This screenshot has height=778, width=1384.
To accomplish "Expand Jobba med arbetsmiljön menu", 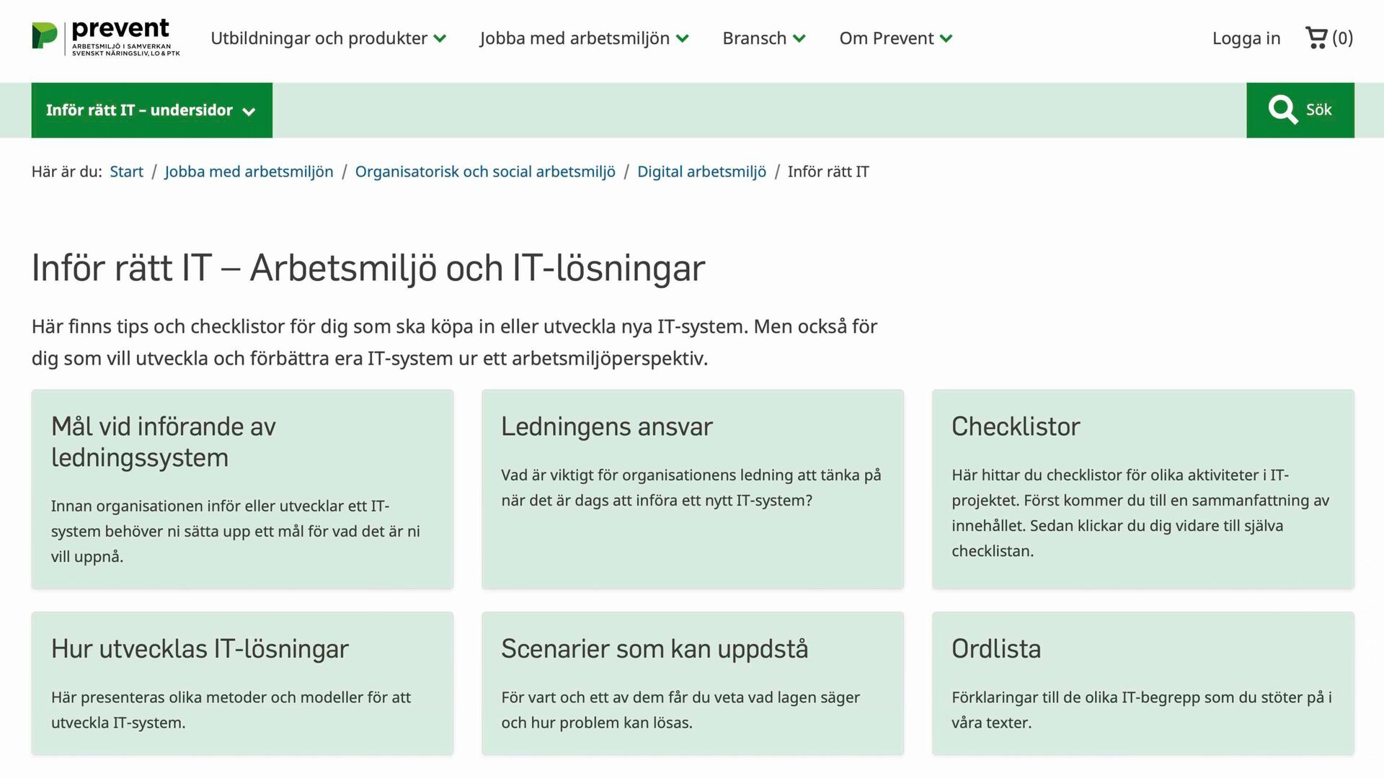I will point(584,38).
